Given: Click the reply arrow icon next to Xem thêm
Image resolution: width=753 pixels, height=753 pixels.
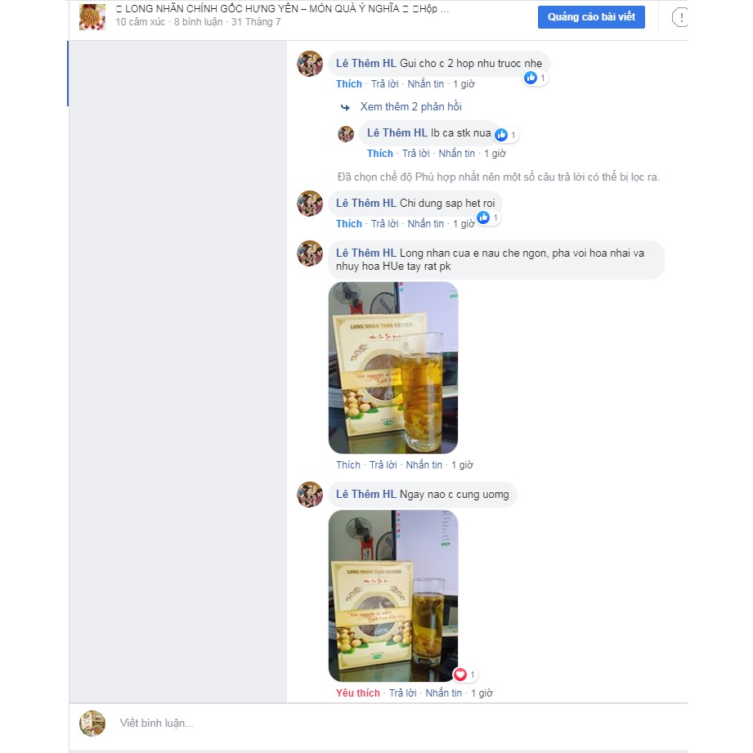Looking at the screenshot, I should point(345,107).
